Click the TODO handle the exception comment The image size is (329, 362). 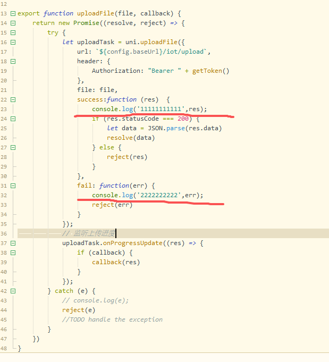coord(112,319)
